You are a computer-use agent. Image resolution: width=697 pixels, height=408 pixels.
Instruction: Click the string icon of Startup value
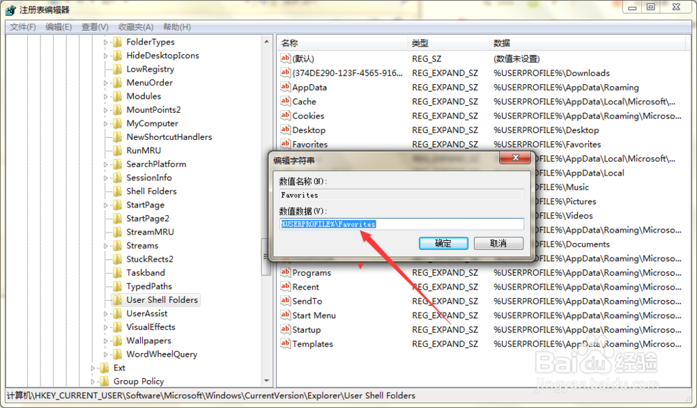tap(285, 329)
